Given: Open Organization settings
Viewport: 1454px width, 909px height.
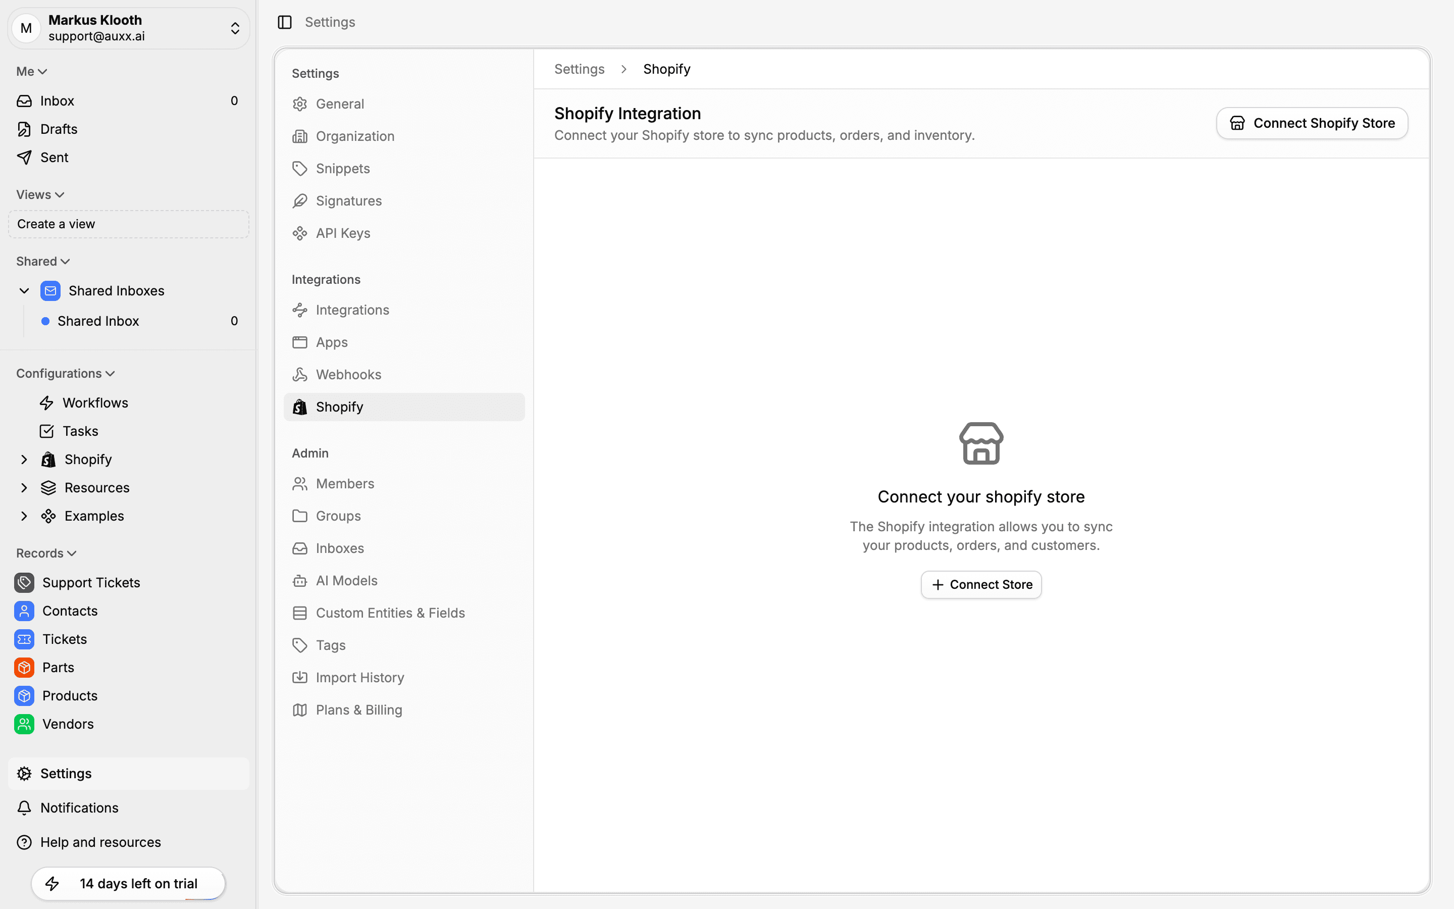Looking at the screenshot, I should pos(404,136).
